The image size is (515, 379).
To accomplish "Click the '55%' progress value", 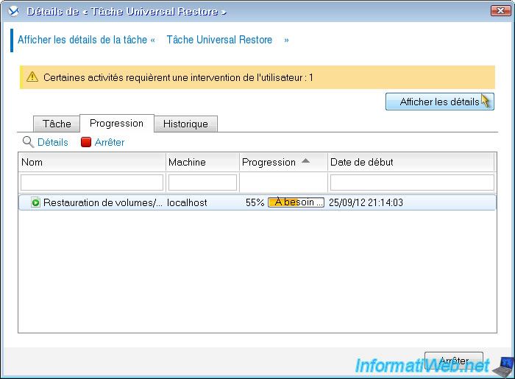I will pos(255,202).
